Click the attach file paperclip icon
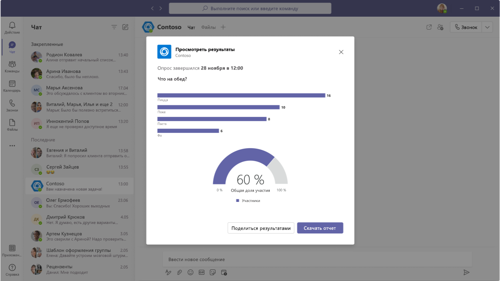Image resolution: width=500 pixels, height=281 pixels. pyautogui.click(x=179, y=272)
